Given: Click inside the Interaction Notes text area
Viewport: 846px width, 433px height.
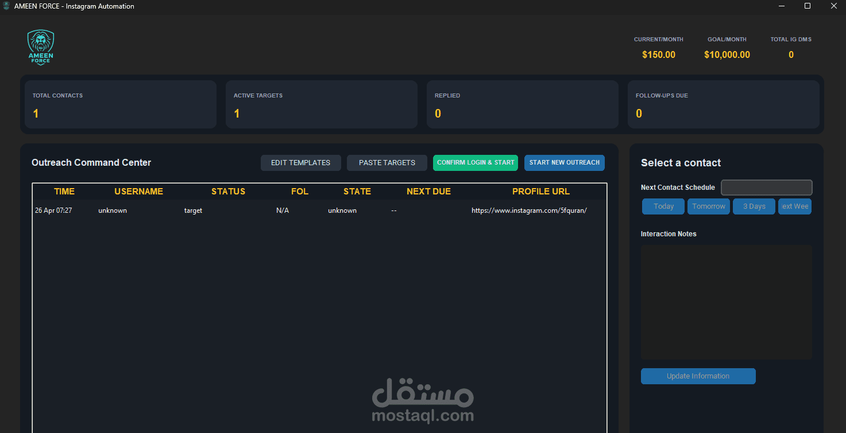Looking at the screenshot, I should (x=727, y=302).
